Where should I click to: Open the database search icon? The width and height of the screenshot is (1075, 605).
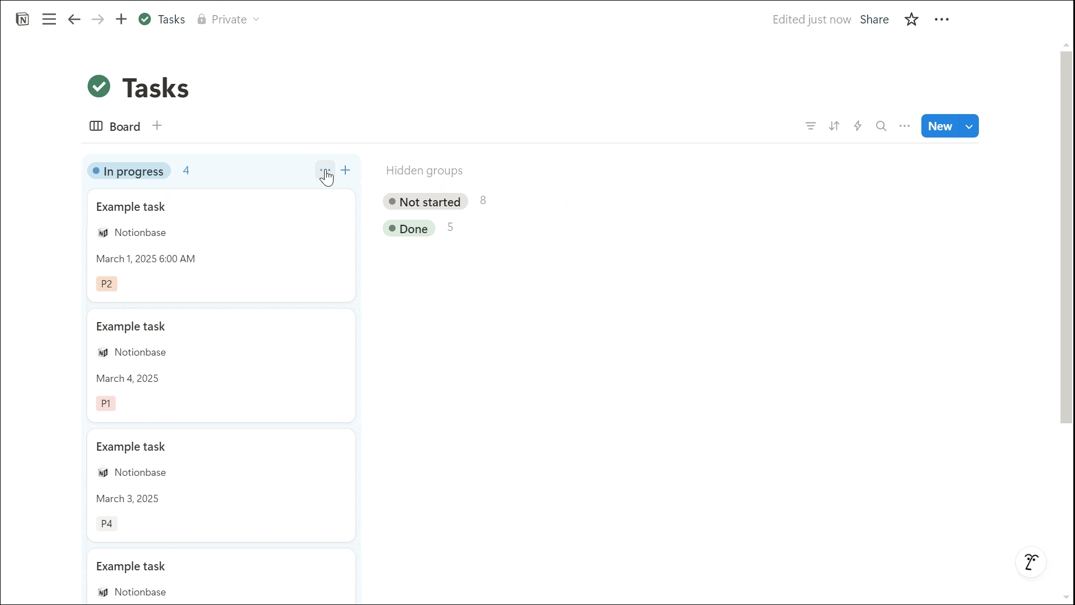pyautogui.click(x=881, y=126)
